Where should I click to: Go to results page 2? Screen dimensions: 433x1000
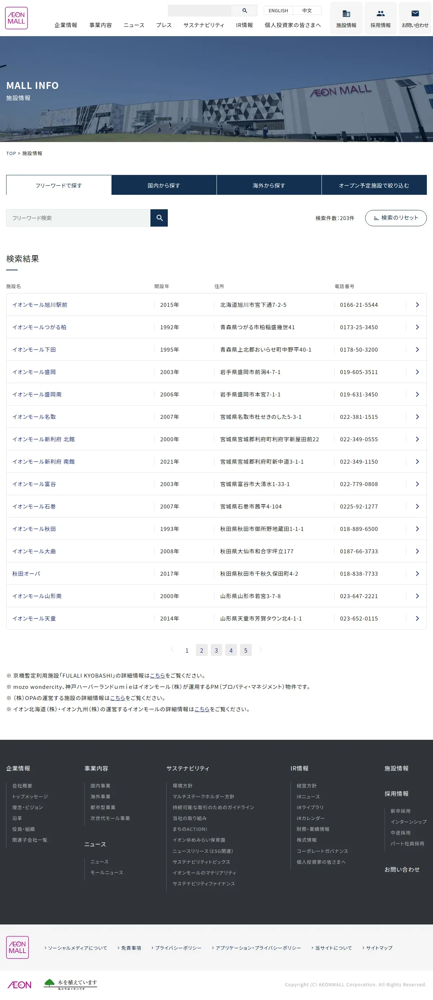tap(202, 650)
